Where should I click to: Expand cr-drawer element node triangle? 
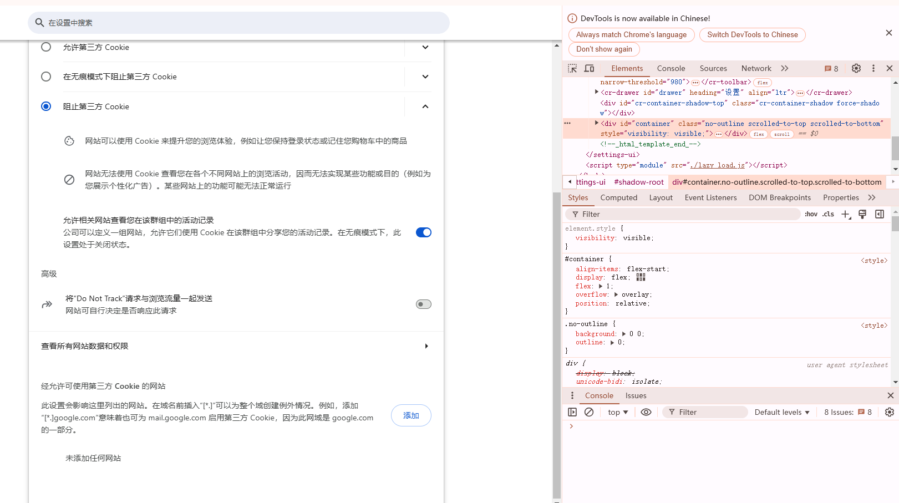tap(597, 92)
